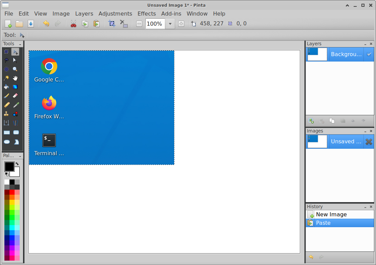Image resolution: width=376 pixels, height=265 pixels.
Task: Open the Help menu
Action: (219, 14)
